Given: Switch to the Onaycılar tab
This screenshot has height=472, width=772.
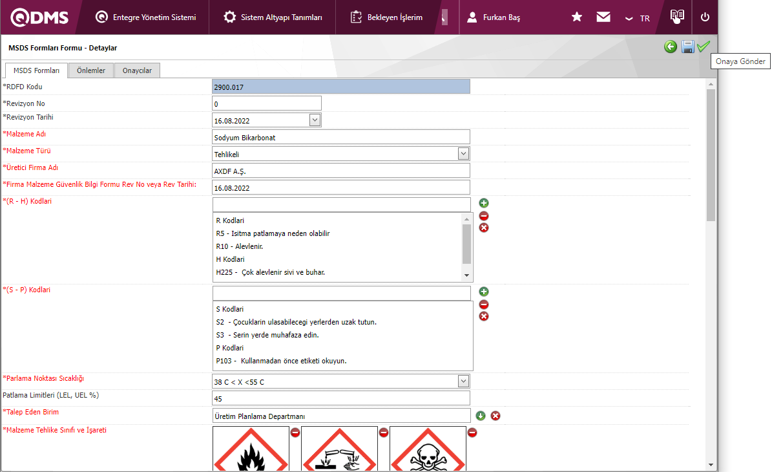Looking at the screenshot, I should click(x=137, y=70).
